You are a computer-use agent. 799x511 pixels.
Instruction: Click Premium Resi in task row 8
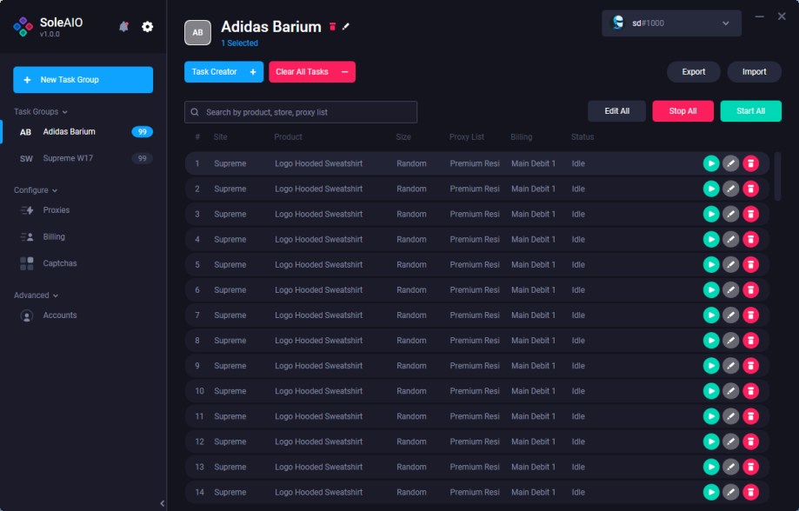(x=475, y=341)
